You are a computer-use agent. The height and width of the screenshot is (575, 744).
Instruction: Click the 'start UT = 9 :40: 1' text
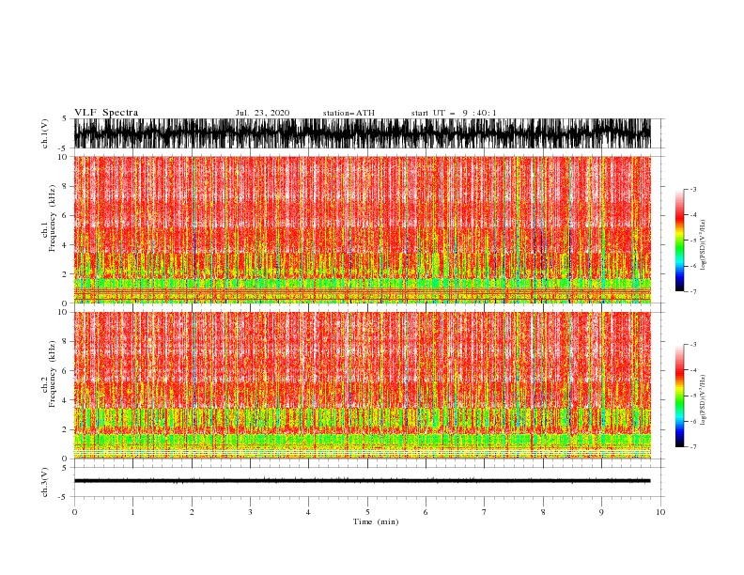point(453,113)
